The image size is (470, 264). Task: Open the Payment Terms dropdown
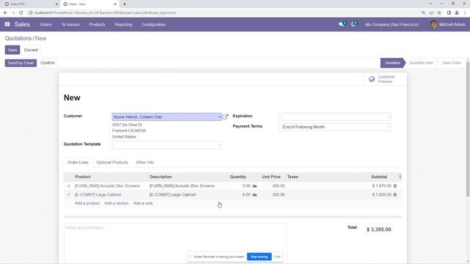[336, 127]
